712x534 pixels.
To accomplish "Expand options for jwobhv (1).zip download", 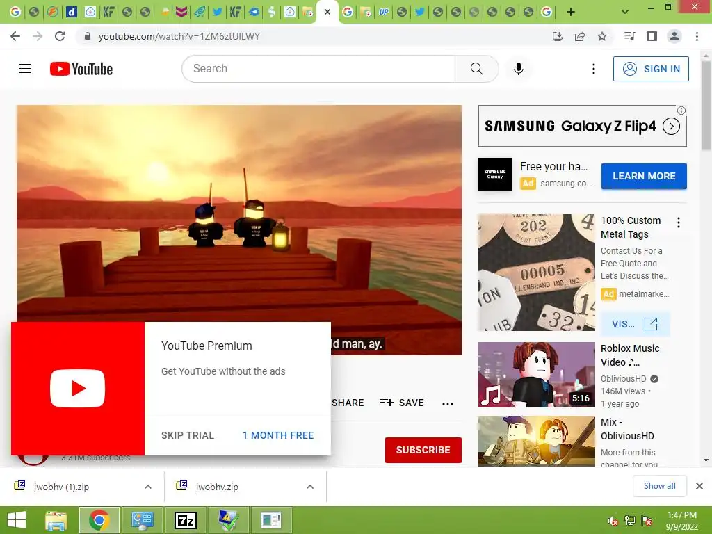I will 148,487.
